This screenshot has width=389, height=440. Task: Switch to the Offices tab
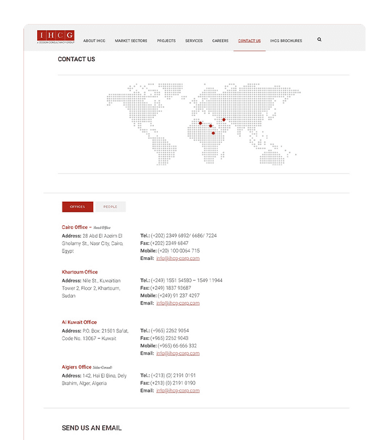click(x=78, y=207)
